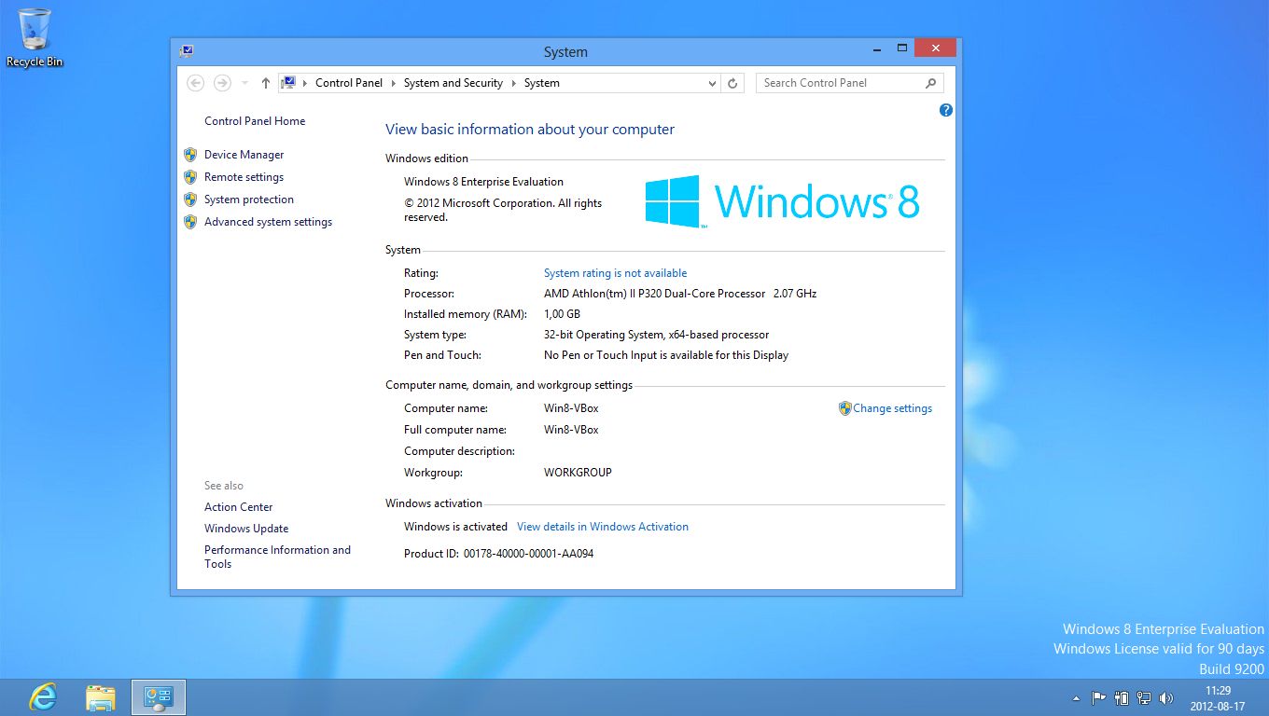Open address bar history dropdown
Screen dimensions: 1269x716
click(x=713, y=83)
